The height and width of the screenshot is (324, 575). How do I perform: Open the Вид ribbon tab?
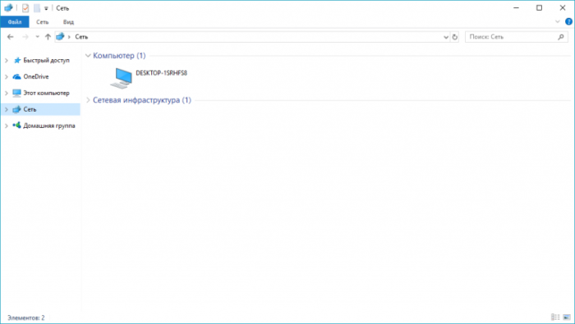tap(68, 22)
